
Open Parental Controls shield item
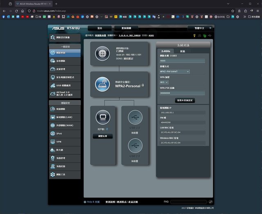coord(65,77)
